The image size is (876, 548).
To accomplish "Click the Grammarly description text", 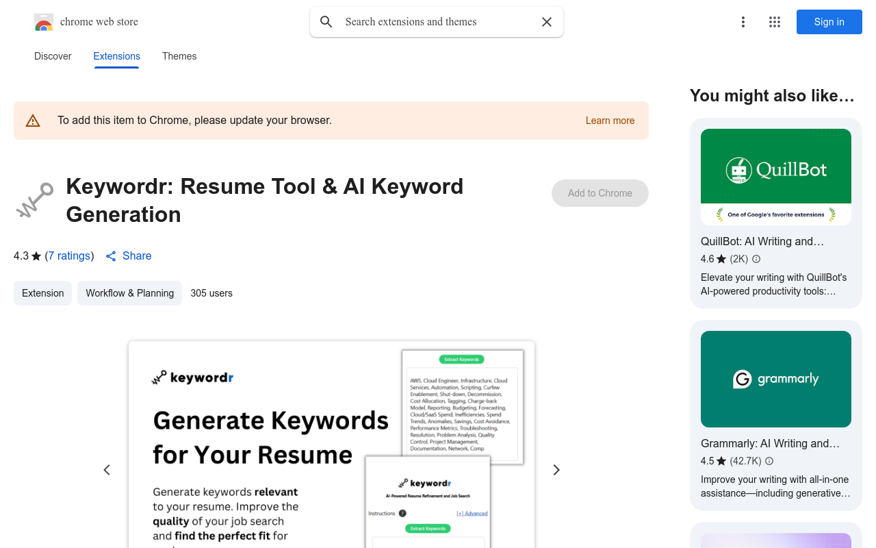I will [775, 486].
